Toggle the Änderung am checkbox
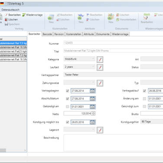Screen dimensions: 163x163 click(x=144, y=99)
